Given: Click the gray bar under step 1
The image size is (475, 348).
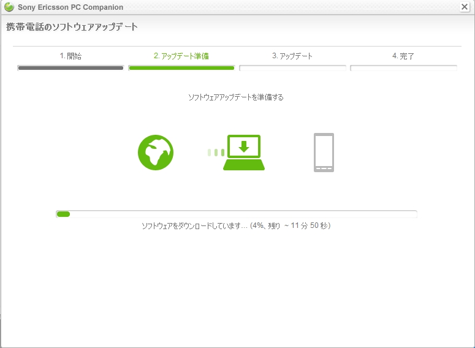Looking at the screenshot, I should pos(70,68).
